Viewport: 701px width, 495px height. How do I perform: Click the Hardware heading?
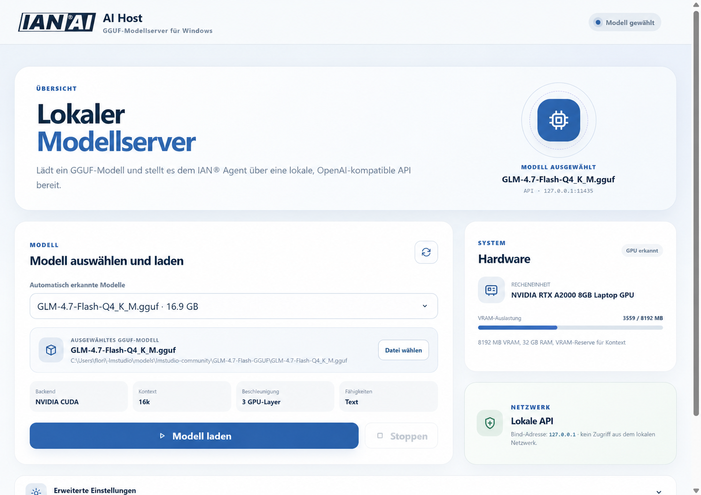(x=504, y=259)
